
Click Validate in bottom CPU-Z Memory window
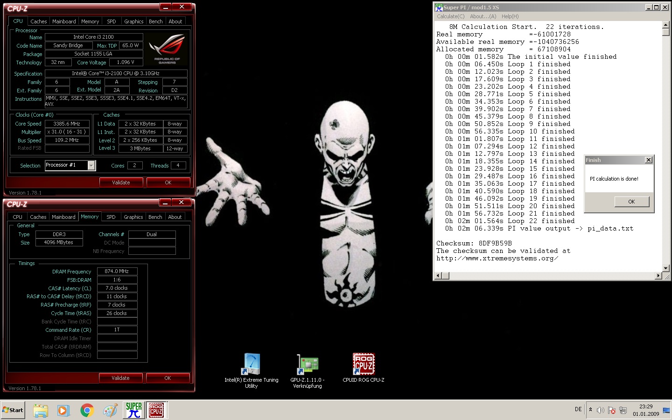pos(120,378)
